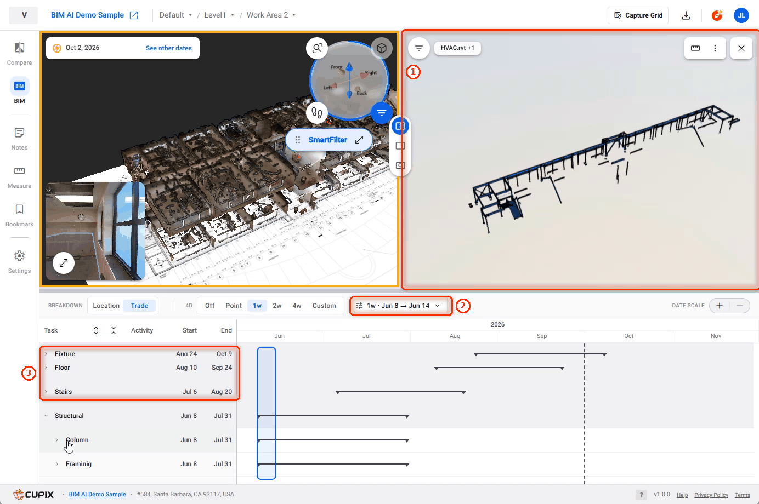759x504 pixels.
Task: Turn 4D mode Off
Action: [x=209, y=306]
